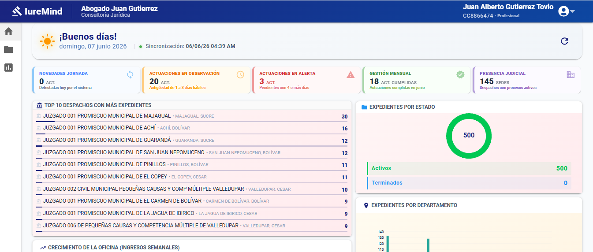Click the refresh icon in greeting banner

click(x=564, y=41)
